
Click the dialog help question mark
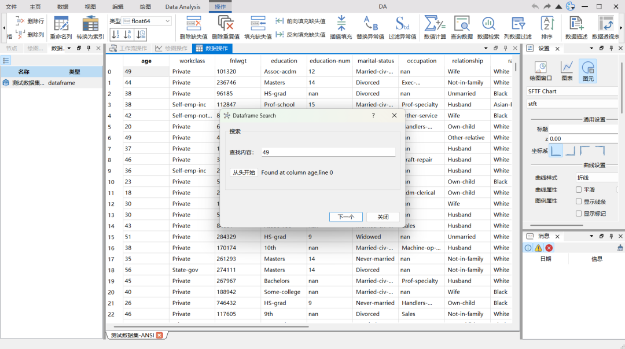(373, 115)
